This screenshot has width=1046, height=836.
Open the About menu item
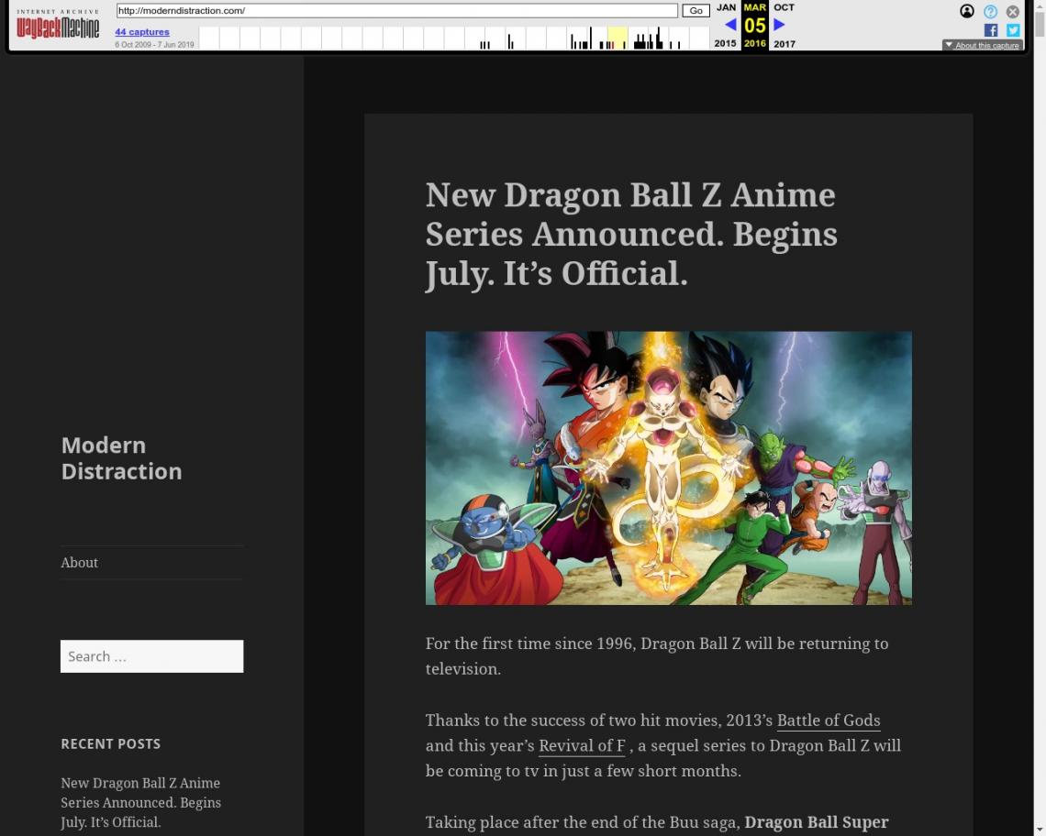click(x=80, y=563)
